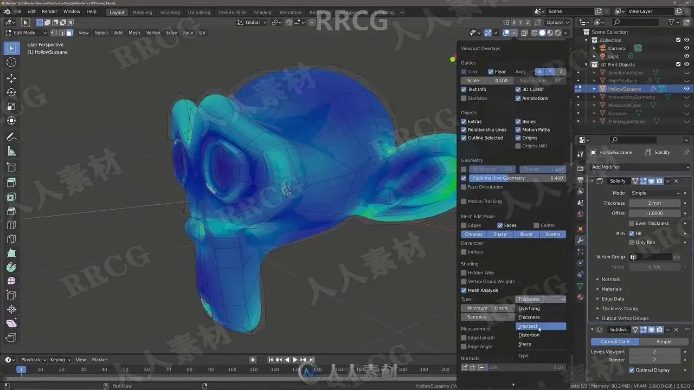Disable the Text Info checkbox
Viewport: 694px width, 390px height.
point(464,89)
